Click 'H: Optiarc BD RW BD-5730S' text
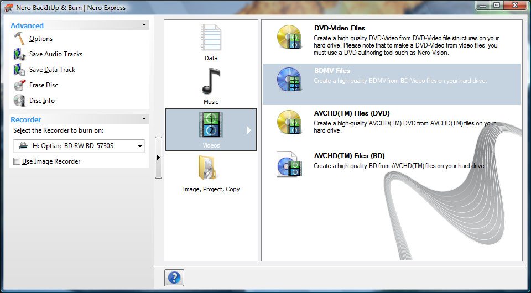This screenshot has height=293, width=531. tap(73, 146)
